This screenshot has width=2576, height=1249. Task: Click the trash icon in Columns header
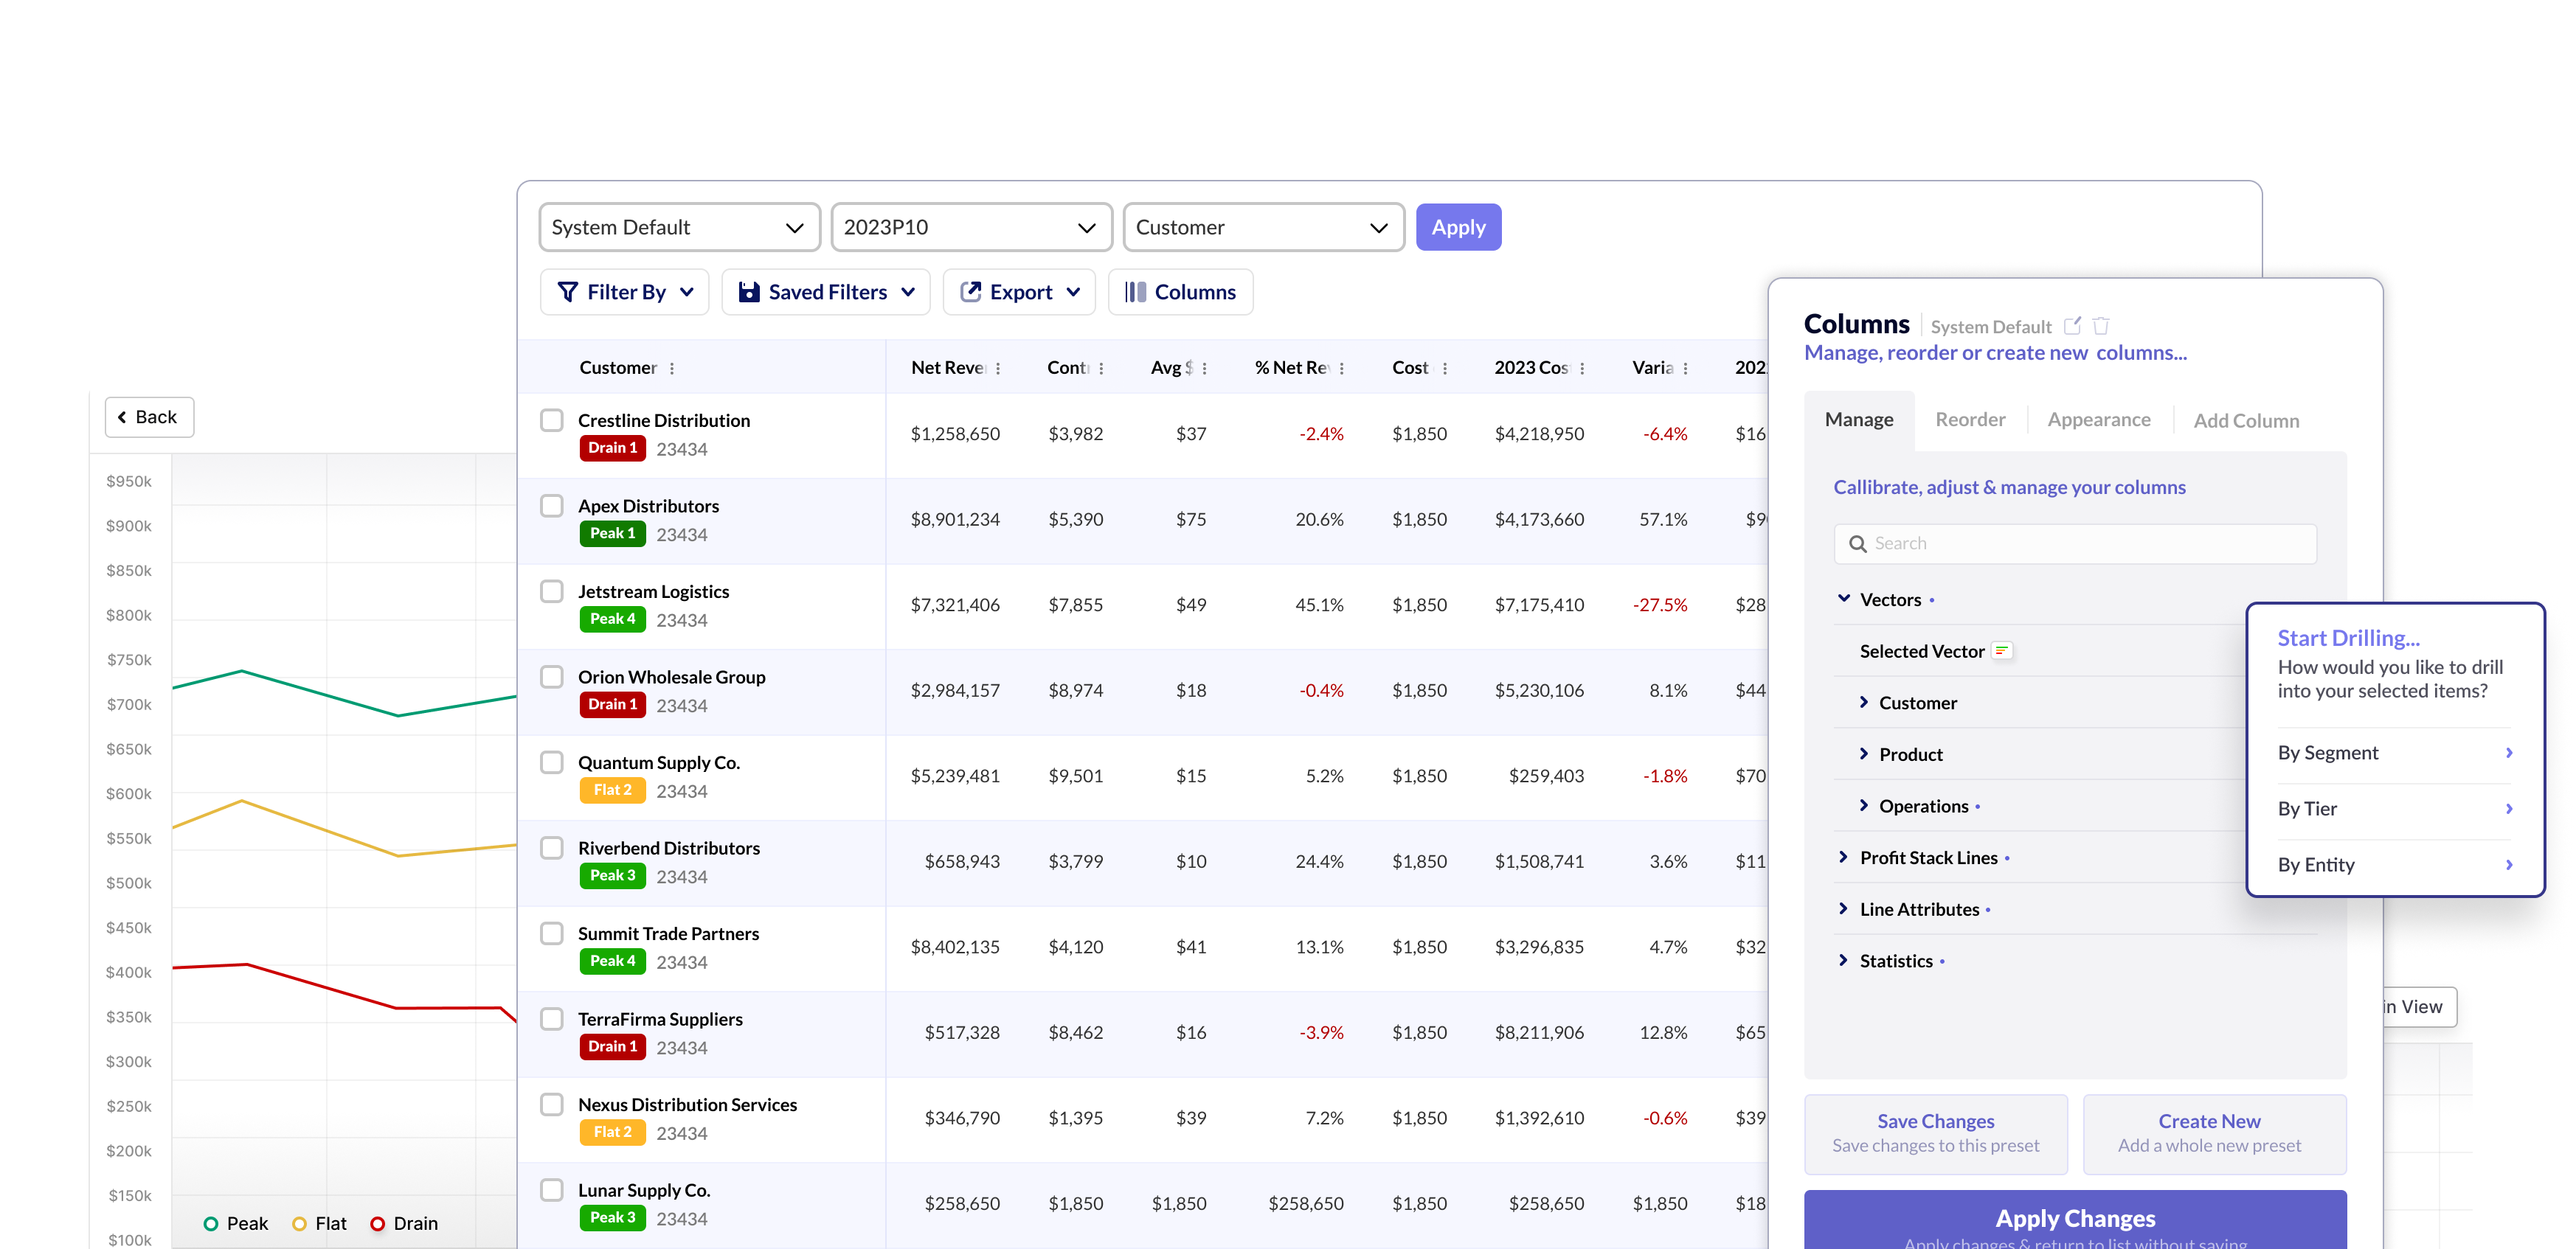pyautogui.click(x=2101, y=326)
